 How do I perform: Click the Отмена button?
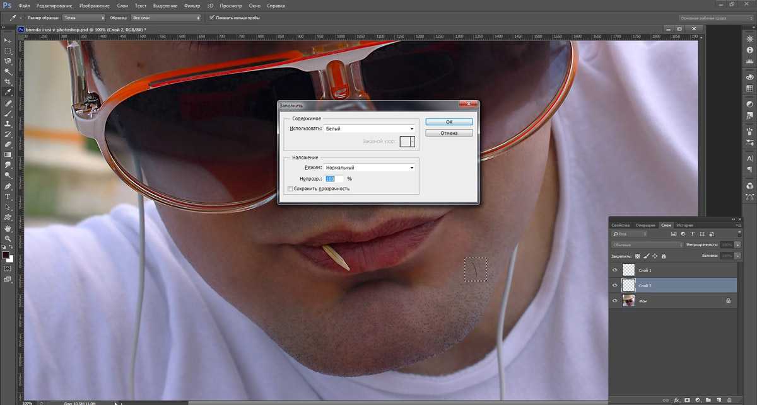pos(449,133)
